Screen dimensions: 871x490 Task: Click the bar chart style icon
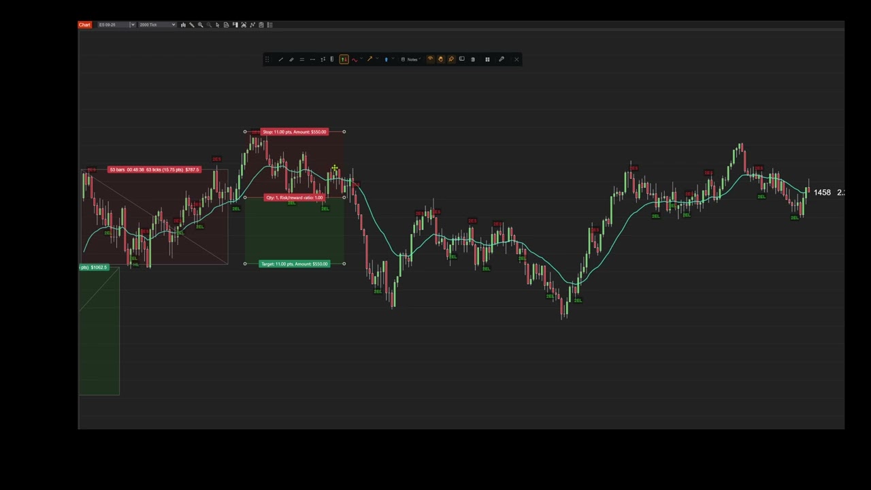pos(183,24)
